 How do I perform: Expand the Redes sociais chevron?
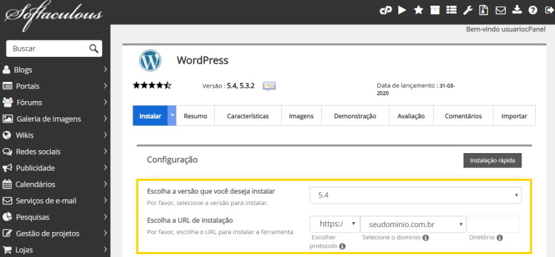click(x=105, y=152)
